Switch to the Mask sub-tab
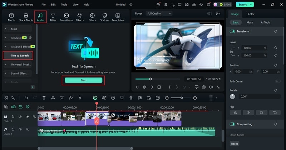 250,22
